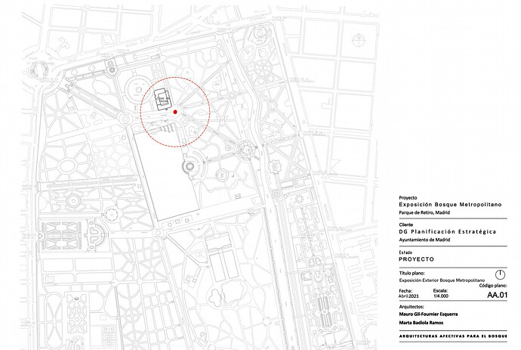Click the PROYECTO status text
Screen dimensions: 521x350
click(416, 259)
